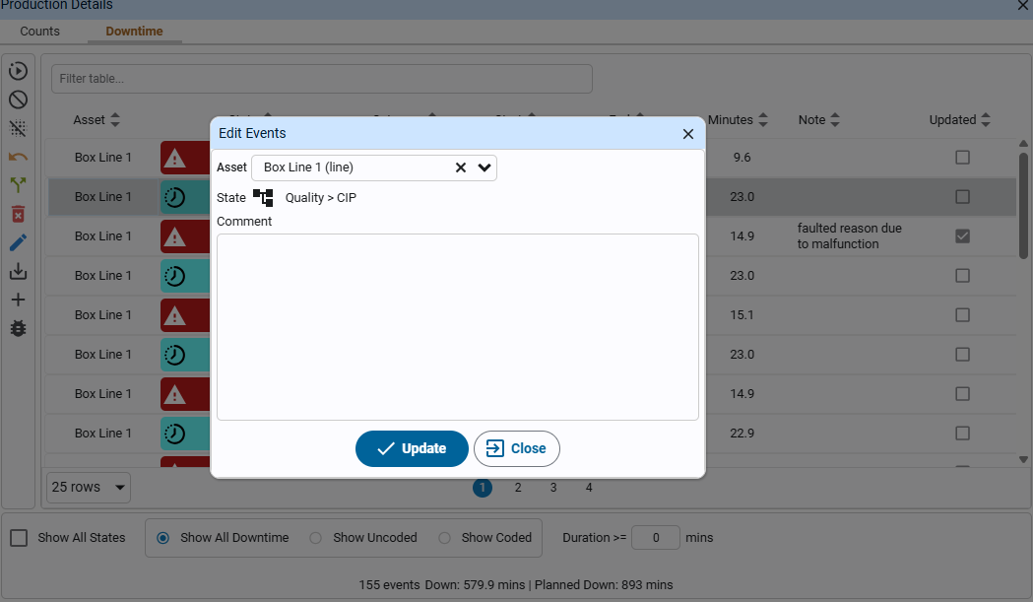The image size is (1033, 602).
Task: Select the Show All Downtime radio option
Action: pyautogui.click(x=162, y=538)
